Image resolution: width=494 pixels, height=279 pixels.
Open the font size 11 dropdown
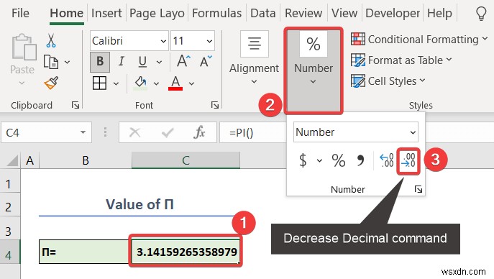click(x=209, y=41)
